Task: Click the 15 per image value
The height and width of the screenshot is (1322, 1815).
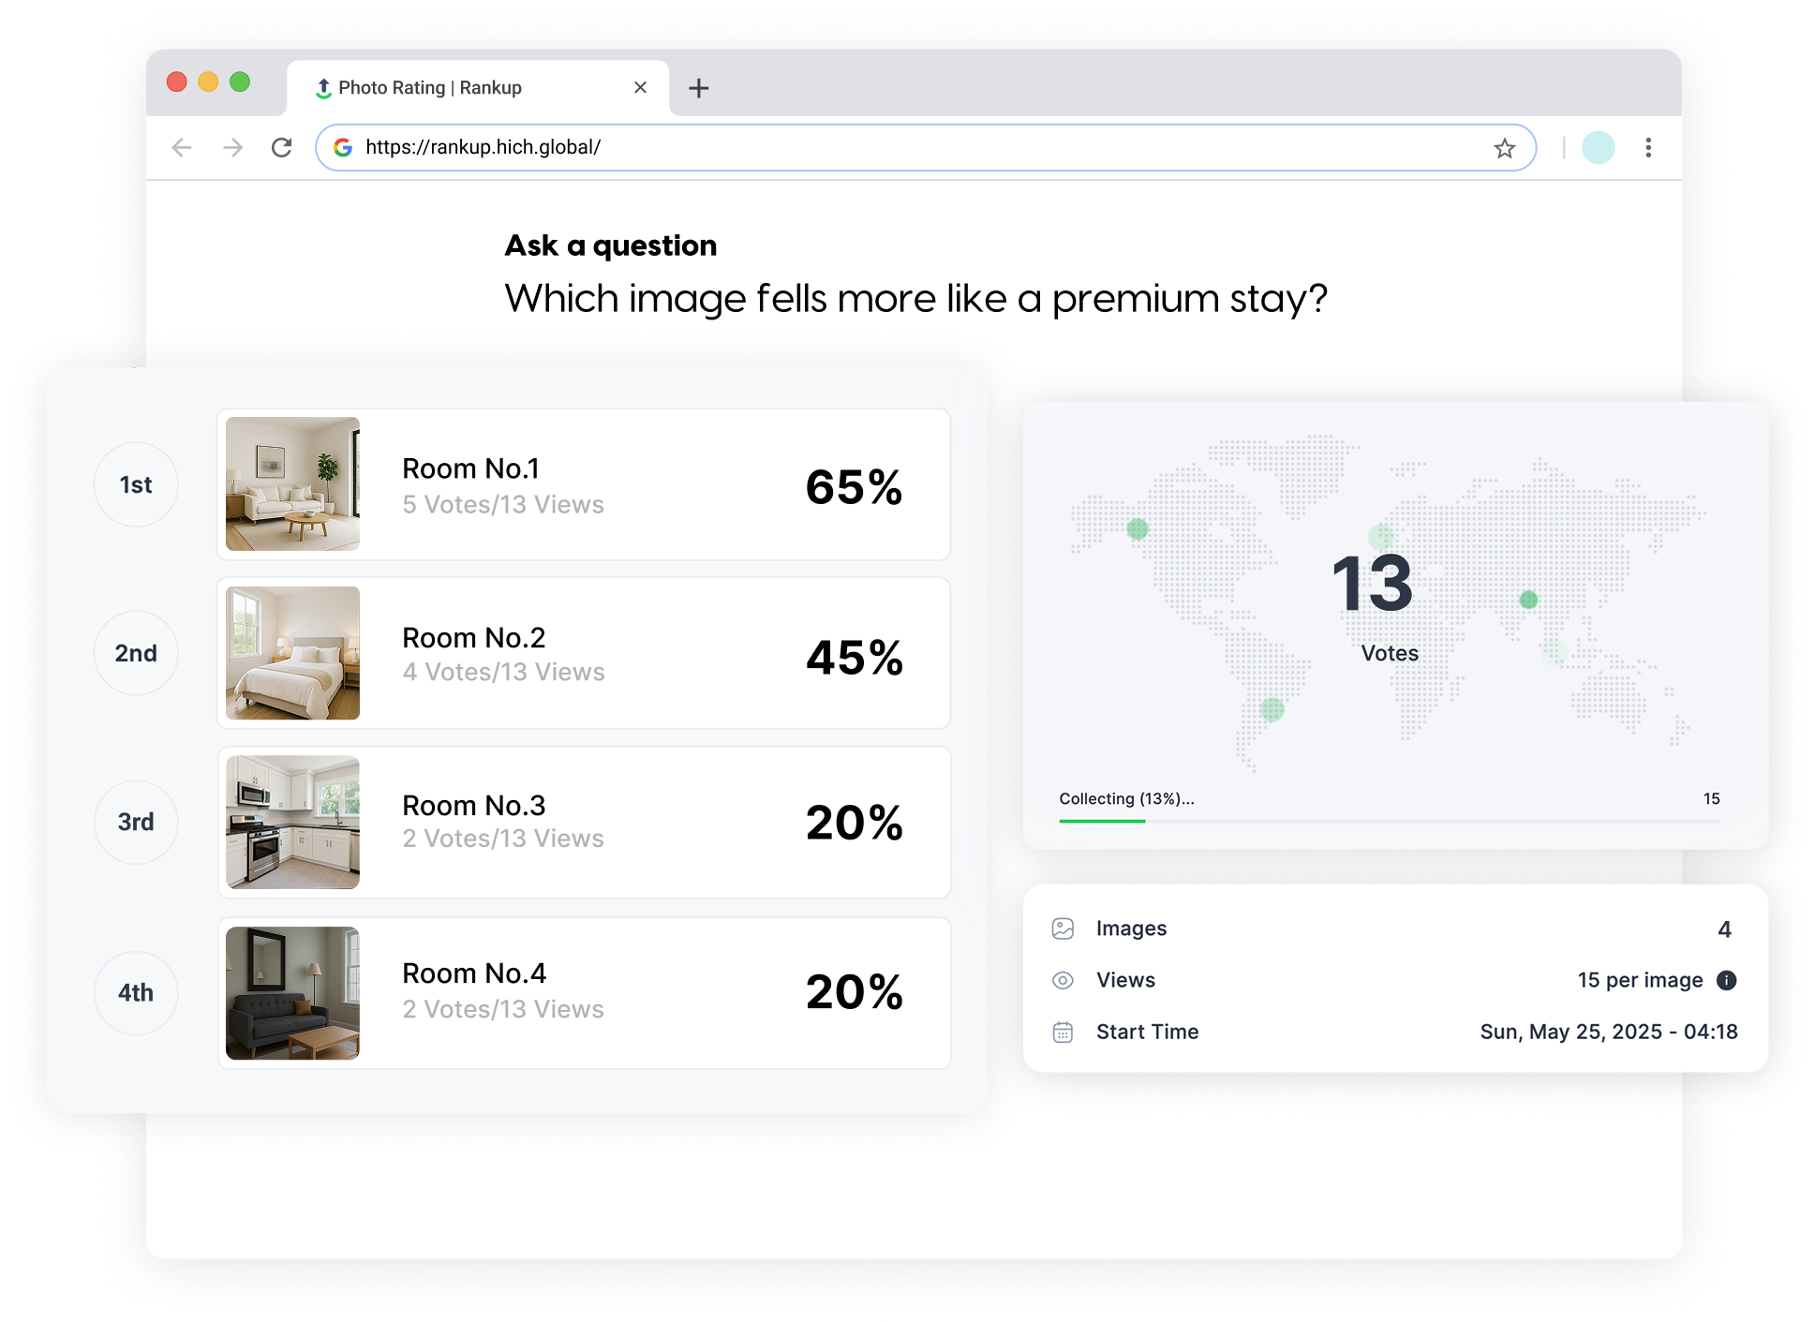Action: pyautogui.click(x=1640, y=980)
